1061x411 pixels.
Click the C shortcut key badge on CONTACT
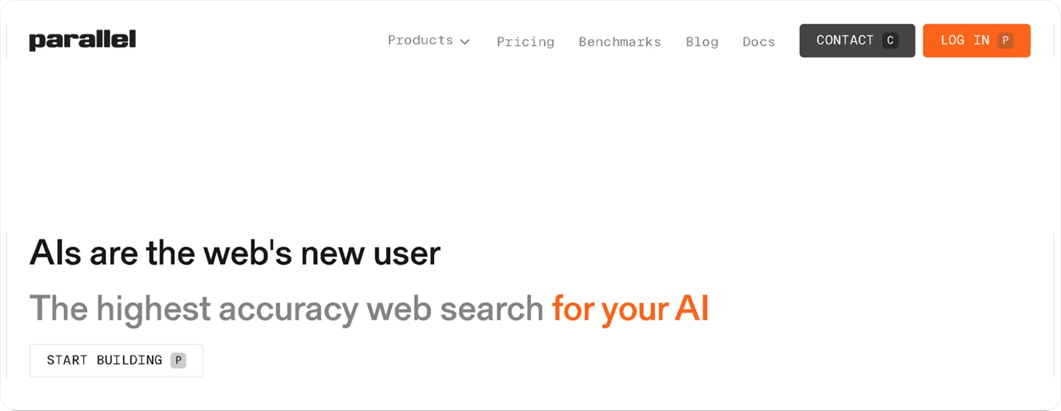pos(889,40)
